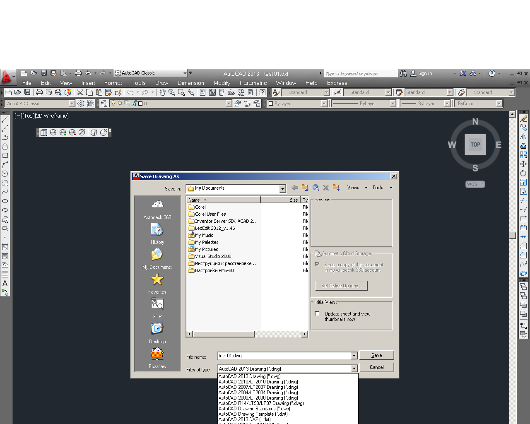The width and height of the screenshot is (530, 424).
Task: Click the Dimension Style icon
Action: (x=338, y=92)
